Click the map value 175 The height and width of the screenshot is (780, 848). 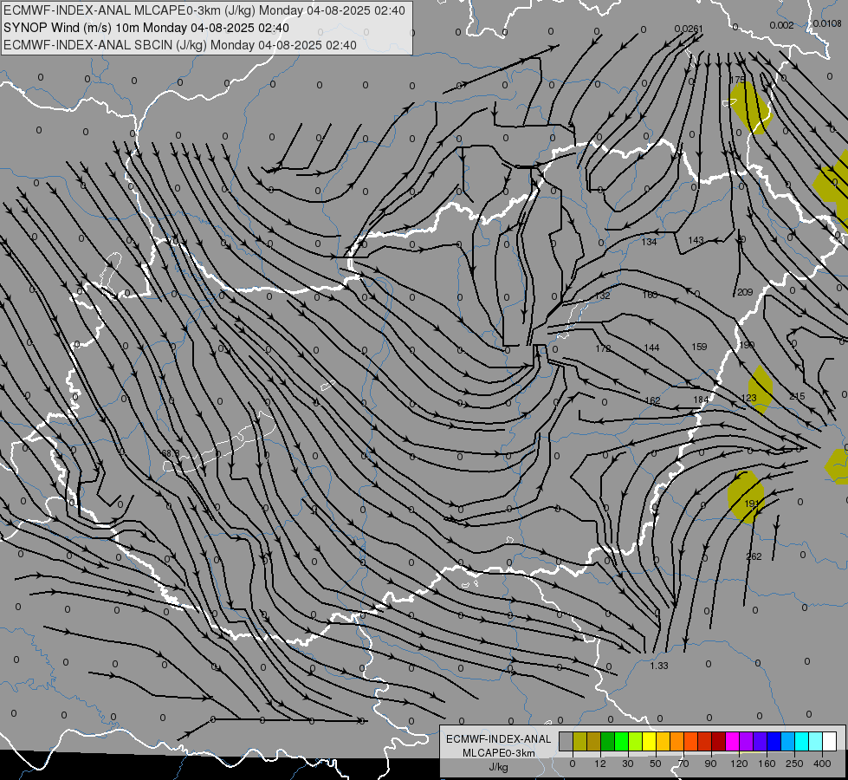pos(738,80)
